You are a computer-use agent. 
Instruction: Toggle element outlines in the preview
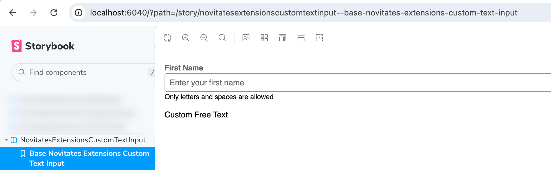pyautogui.click(x=319, y=38)
